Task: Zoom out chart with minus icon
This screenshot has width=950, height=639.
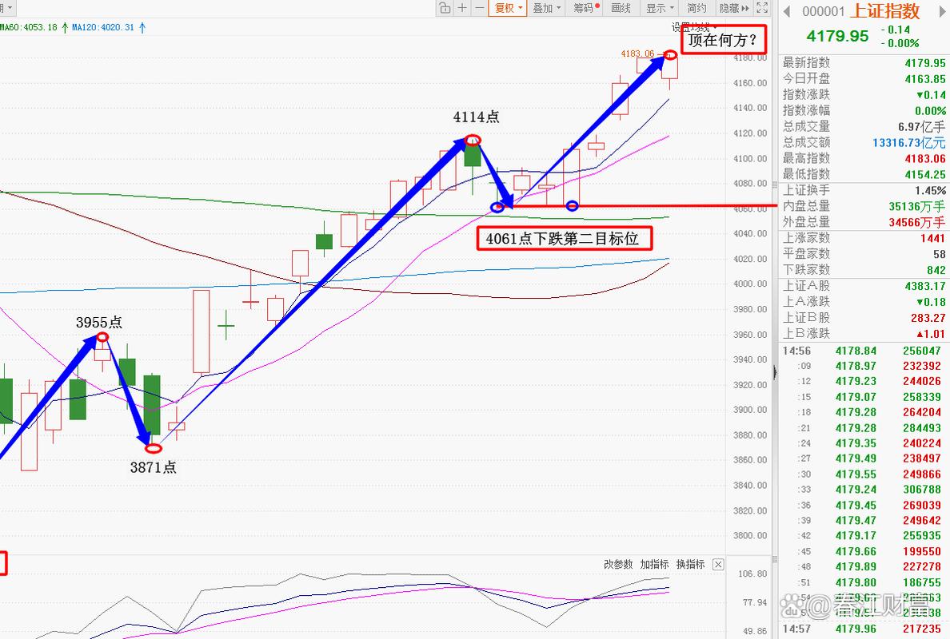Action: click(479, 8)
